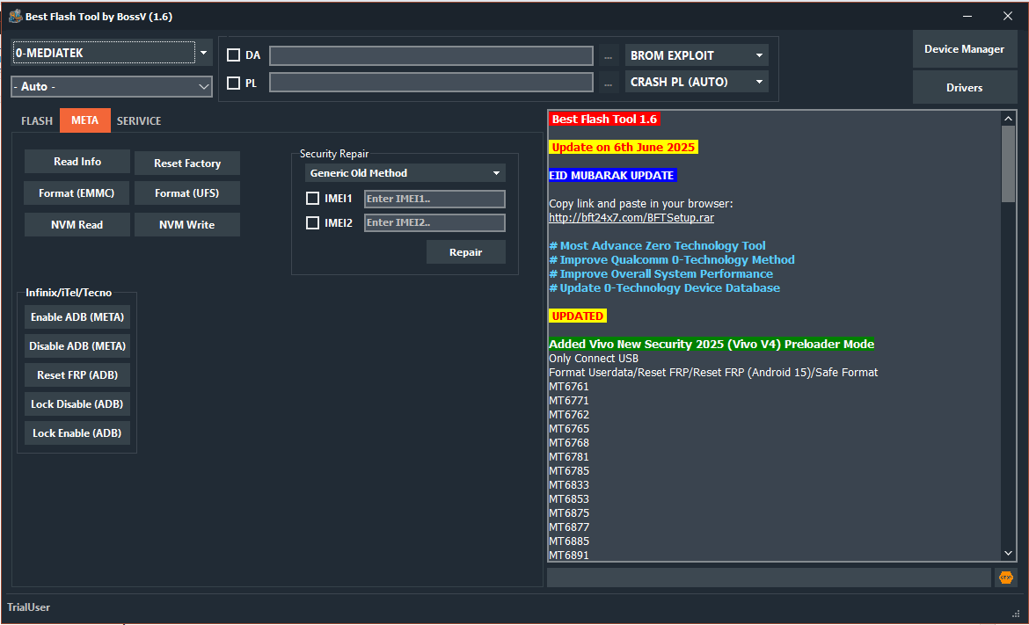Click the orange hexagon icon beside log input
This screenshot has width=1029, height=625.
(1006, 578)
